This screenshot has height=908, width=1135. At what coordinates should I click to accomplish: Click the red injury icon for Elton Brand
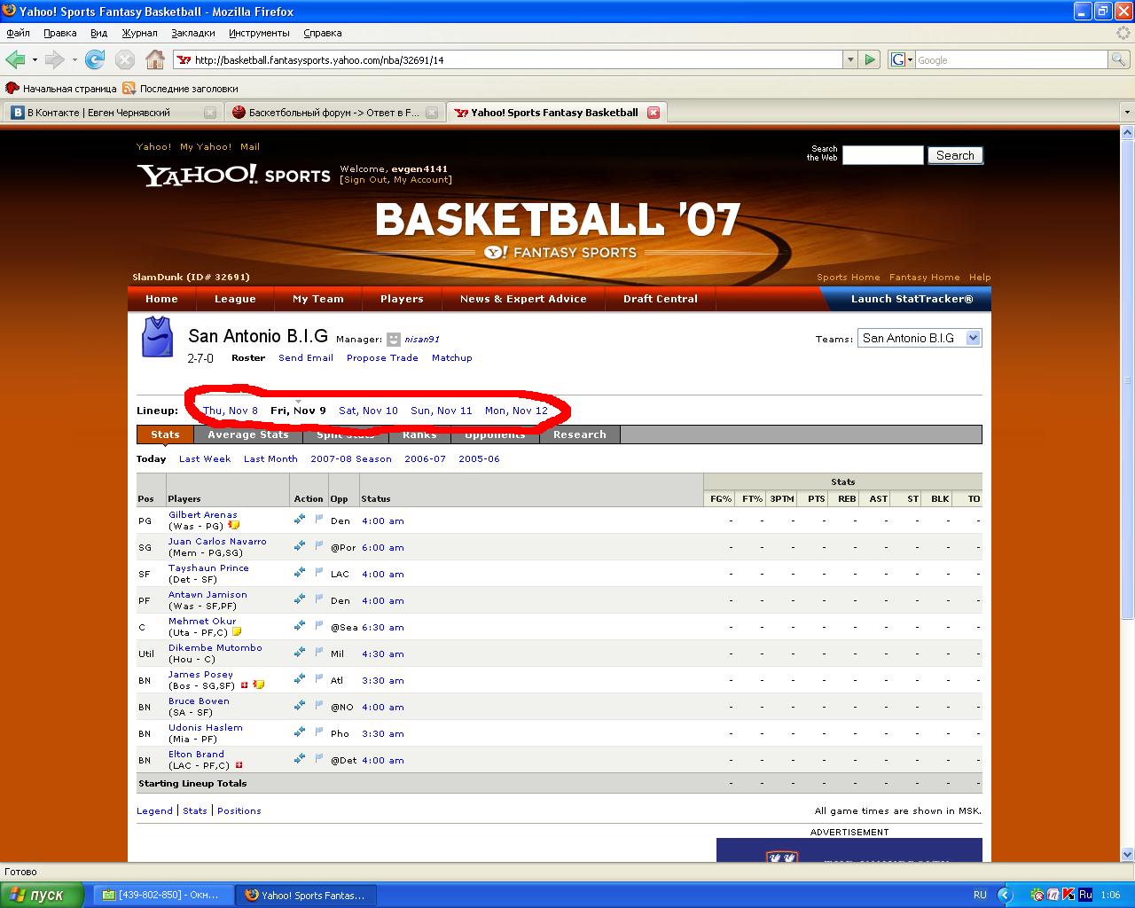click(239, 764)
